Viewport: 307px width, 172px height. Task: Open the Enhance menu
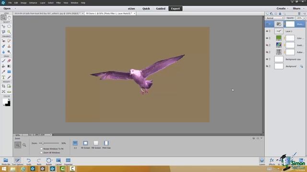(33, 3)
